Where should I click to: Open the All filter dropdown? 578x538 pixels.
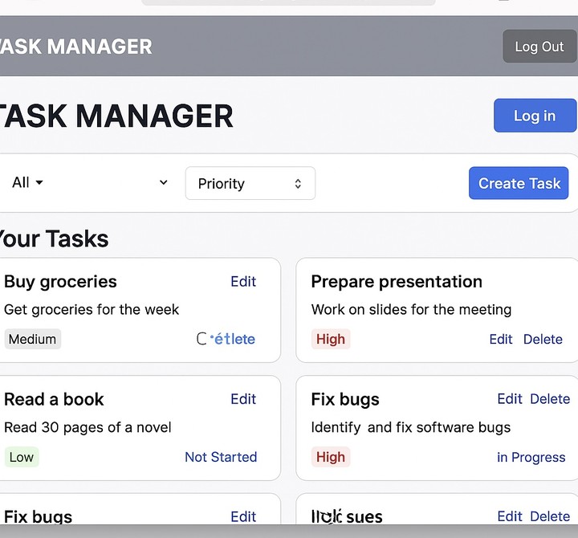(27, 183)
